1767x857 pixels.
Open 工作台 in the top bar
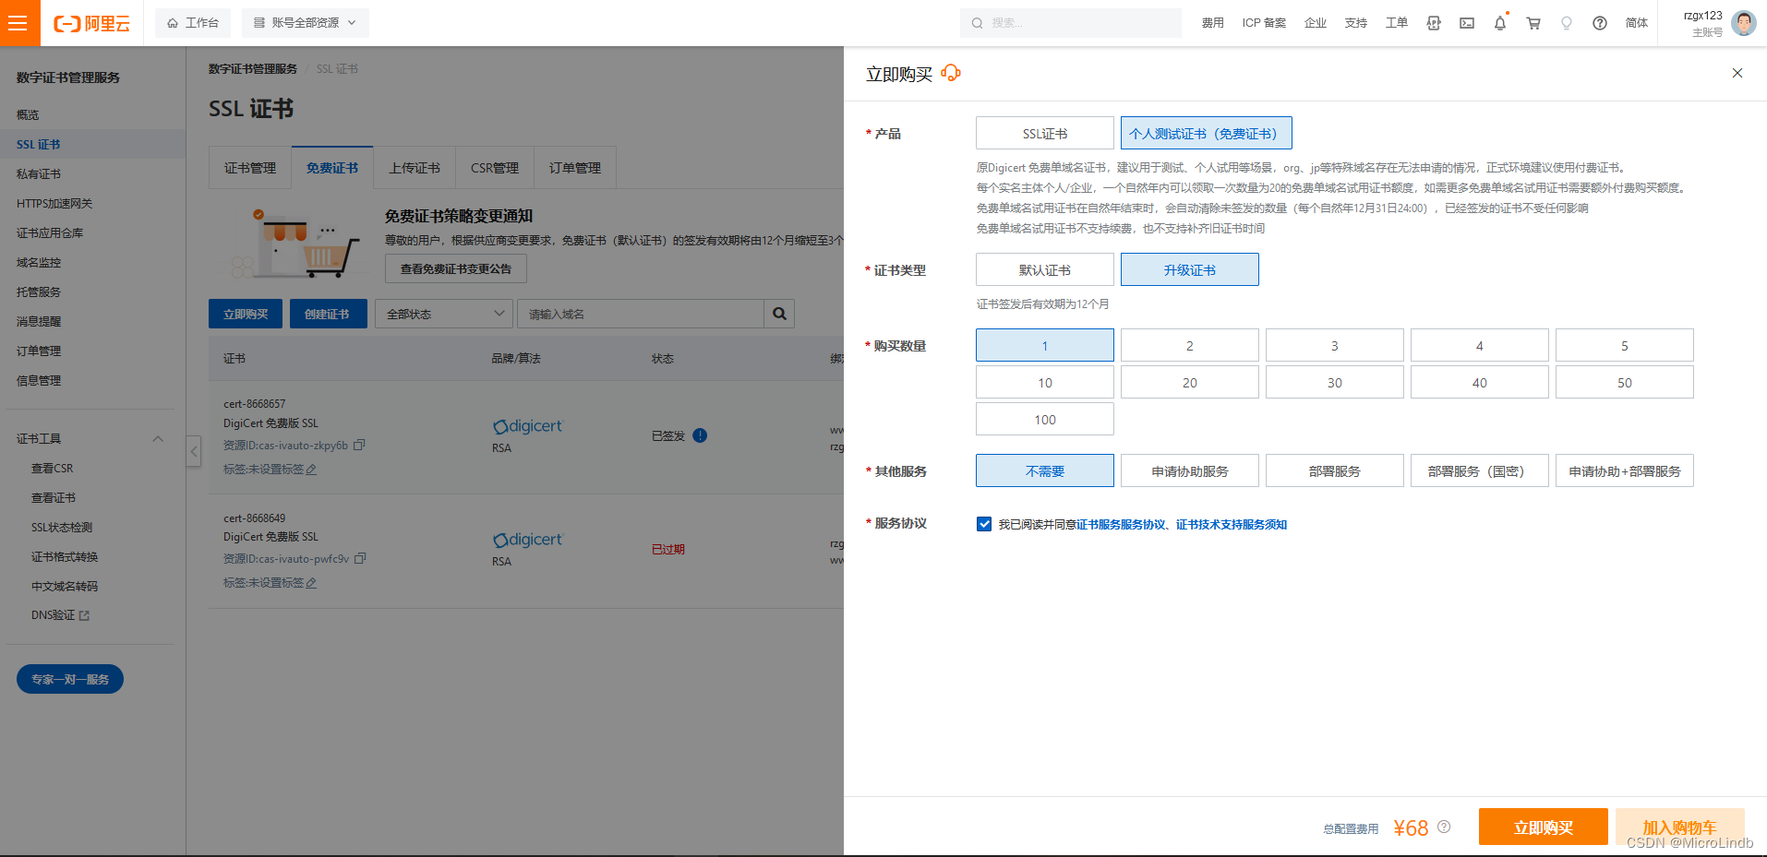click(x=193, y=23)
